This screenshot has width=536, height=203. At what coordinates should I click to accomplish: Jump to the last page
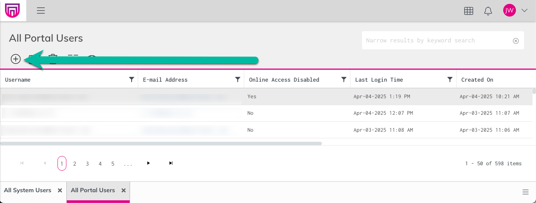coord(171,163)
